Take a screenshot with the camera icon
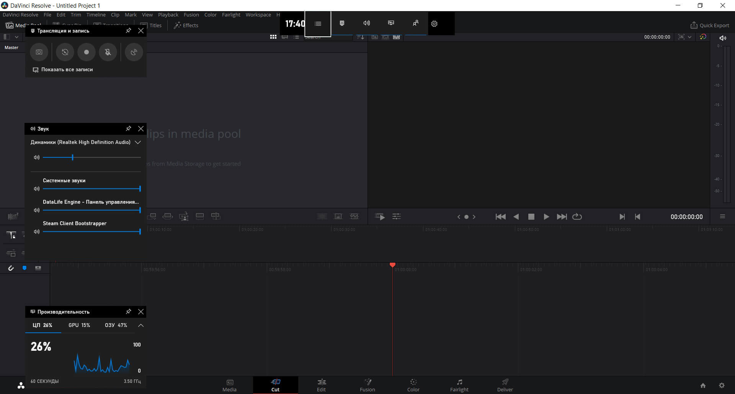The height and width of the screenshot is (394, 735). pyautogui.click(x=39, y=52)
